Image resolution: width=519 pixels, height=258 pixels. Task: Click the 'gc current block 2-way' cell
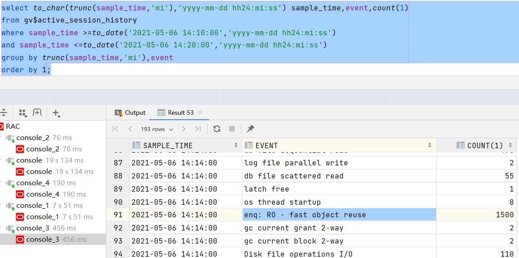[x=339, y=241]
